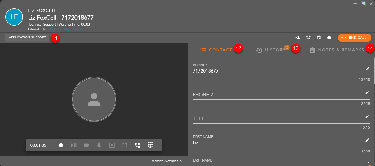375x166 pixels.
Task: Toggle fullscreen video view
Action: [125, 145]
